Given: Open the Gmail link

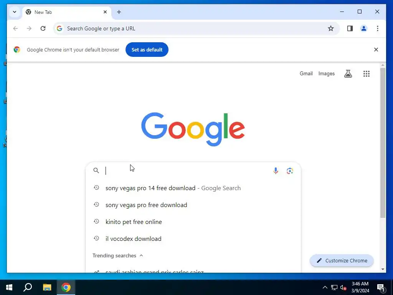Looking at the screenshot, I should tap(306, 73).
